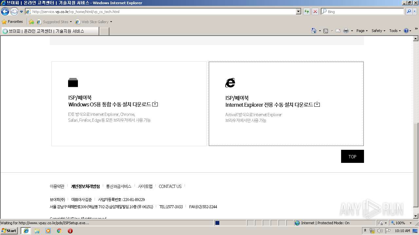419x235 pixels.
Task: Open the Chrome taskbar icon
Action: click(59, 231)
